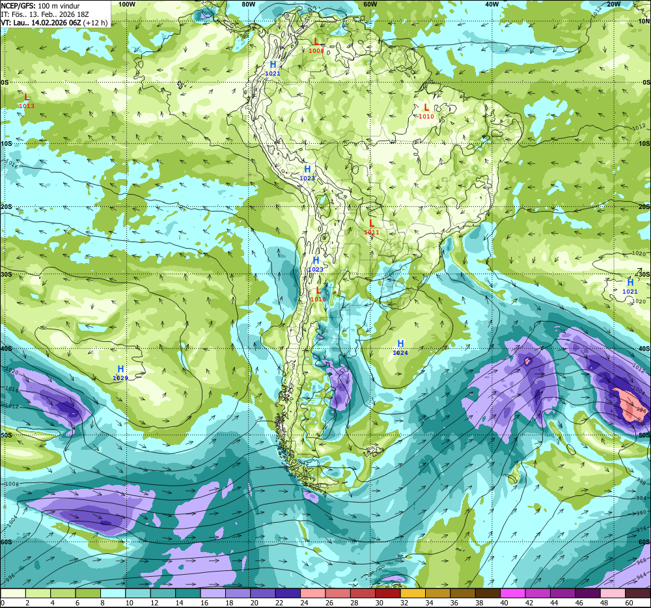Click the L 1010 marker over northeastern Brazil
The height and width of the screenshot is (608, 651).
[x=426, y=107]
